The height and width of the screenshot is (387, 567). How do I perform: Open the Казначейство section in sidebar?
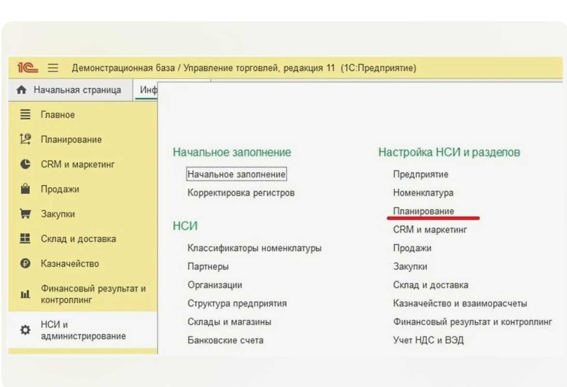(x=83, y=263)
